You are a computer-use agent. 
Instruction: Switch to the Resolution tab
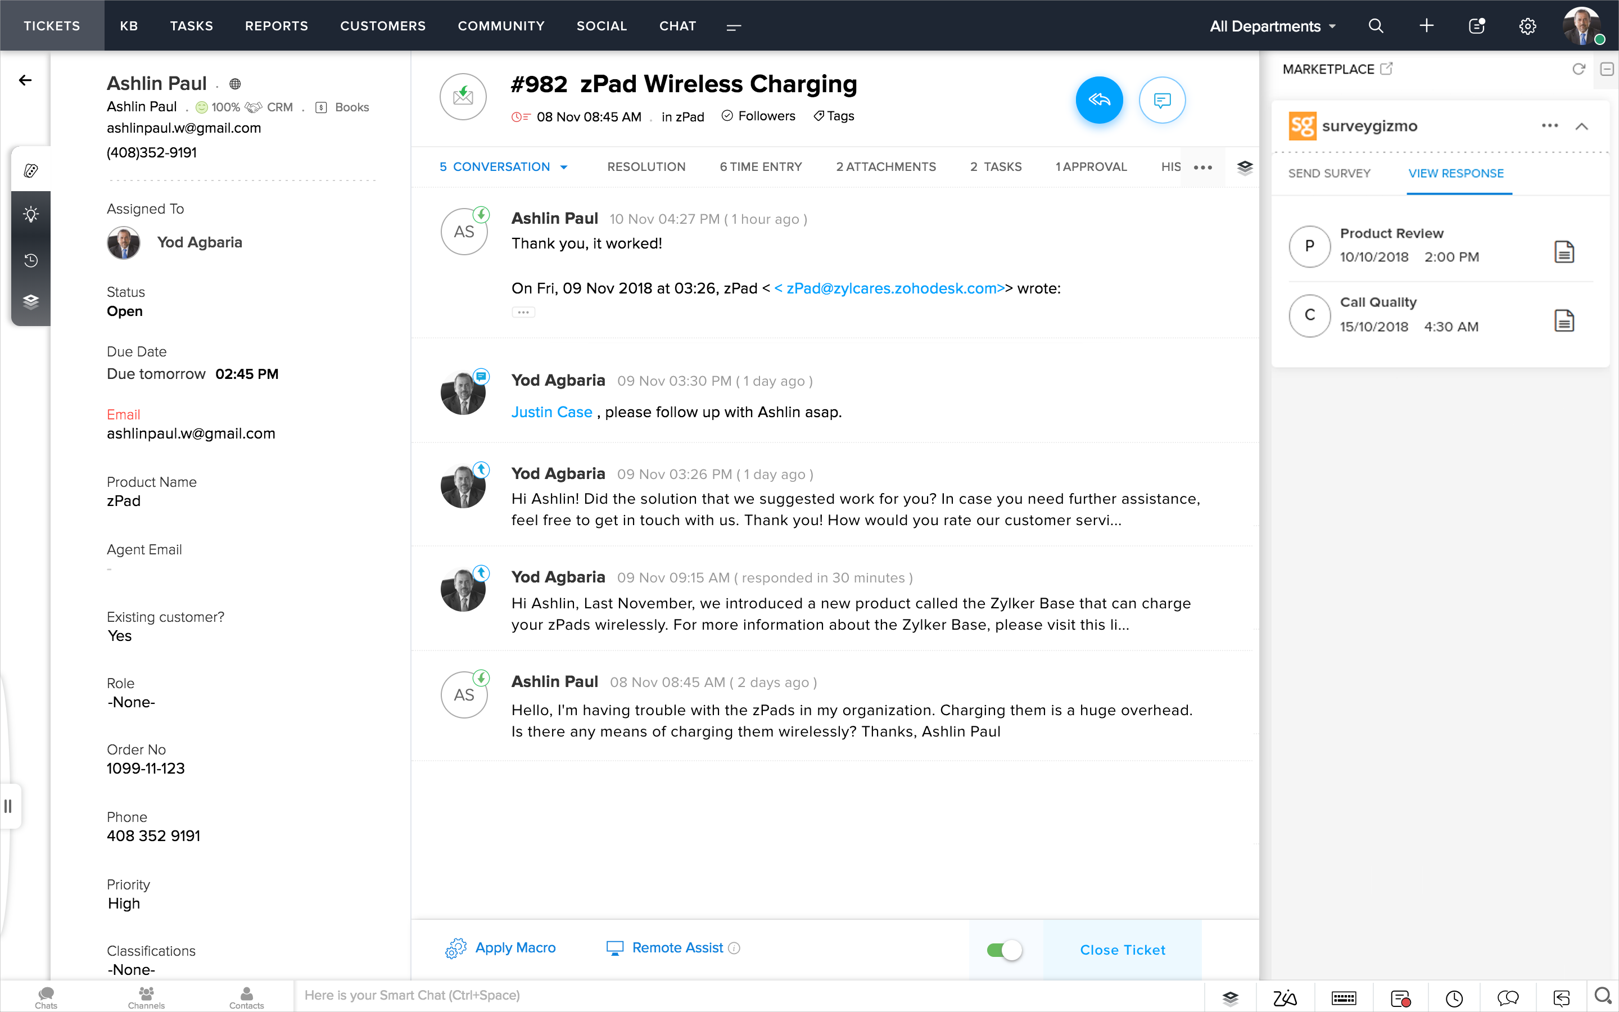click(x=645, y=166)
